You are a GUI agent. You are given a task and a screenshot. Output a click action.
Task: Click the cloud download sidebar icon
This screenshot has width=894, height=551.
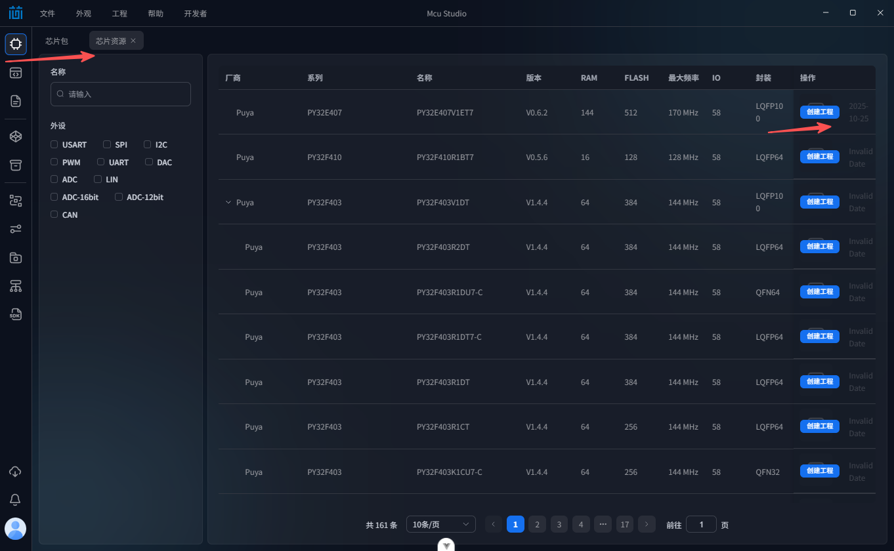point(16,472)
